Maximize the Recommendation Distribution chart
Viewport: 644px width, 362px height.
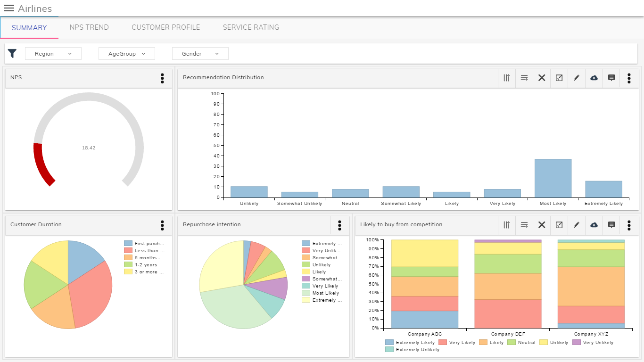pos(559,78)
